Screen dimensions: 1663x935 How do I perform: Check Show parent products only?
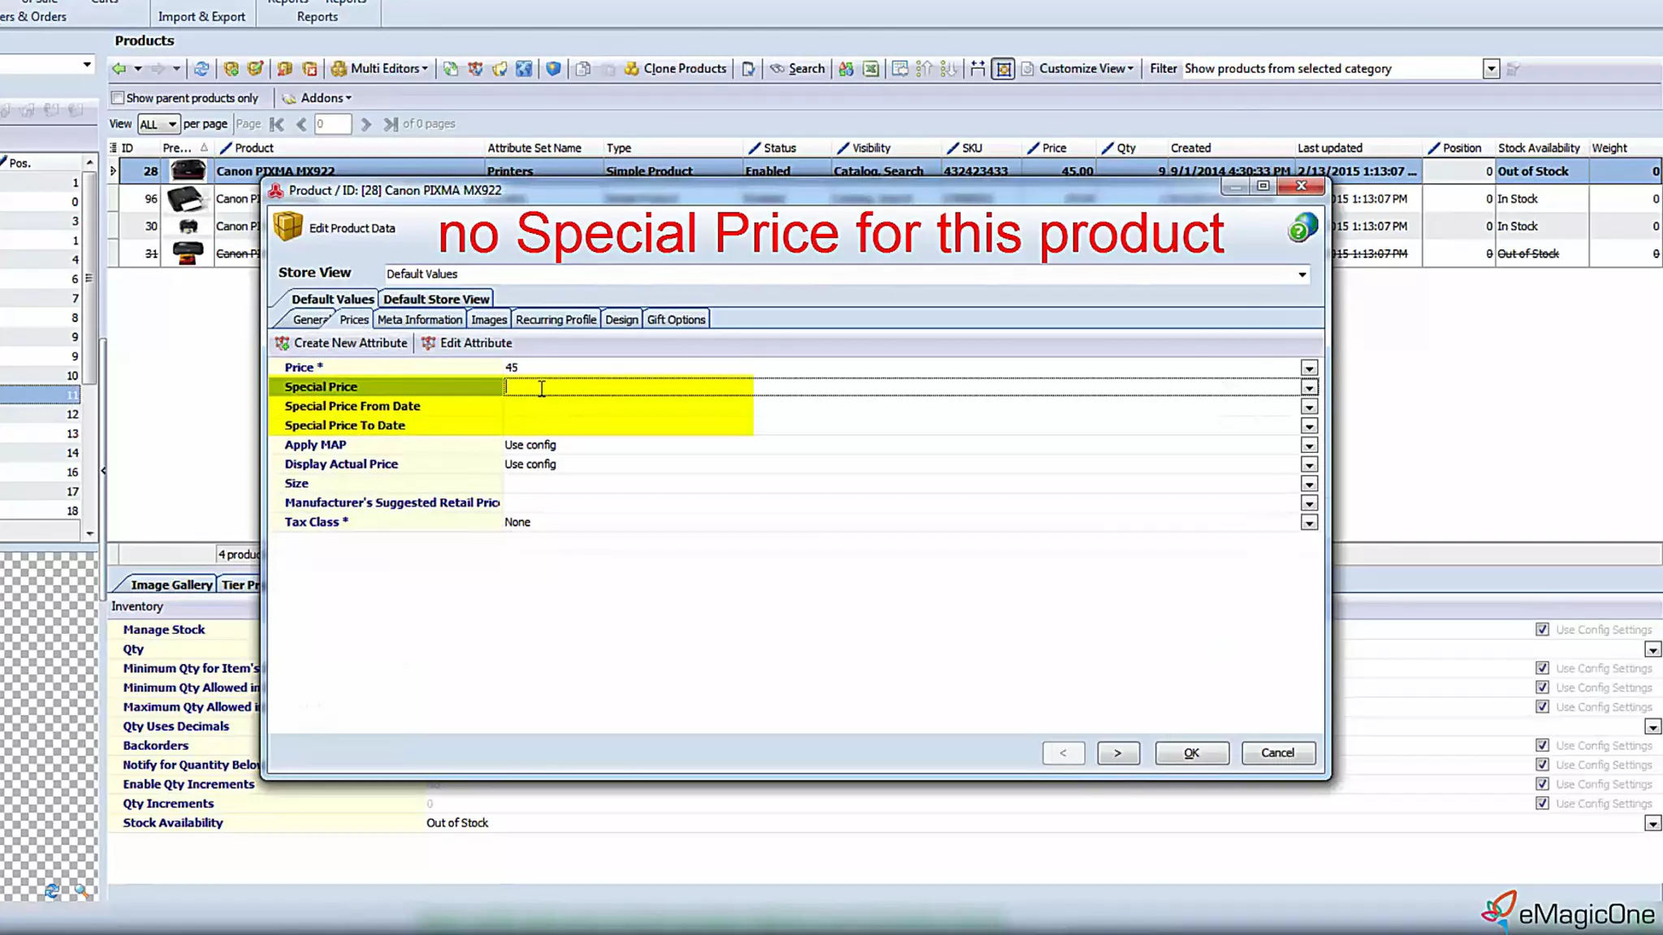119,98
